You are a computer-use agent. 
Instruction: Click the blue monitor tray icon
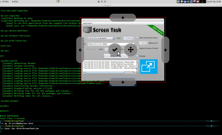(191, 2)
